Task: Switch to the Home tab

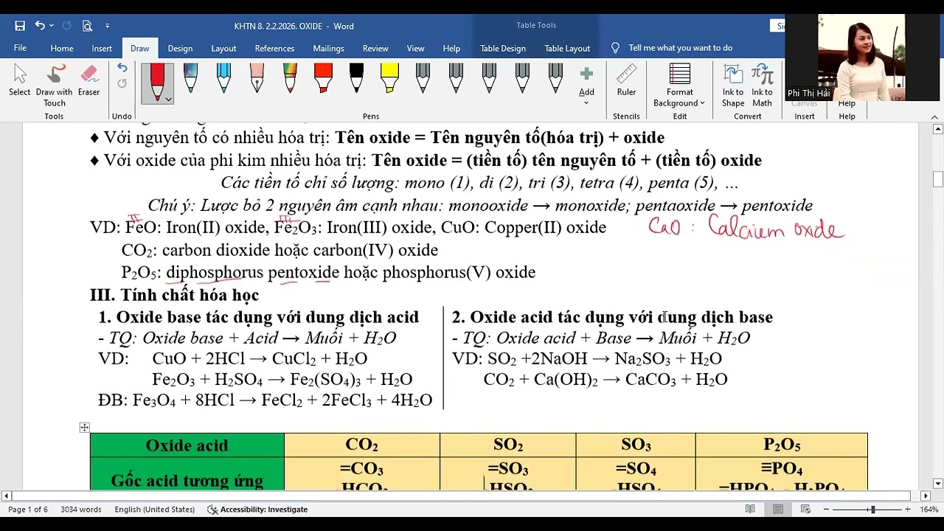Action: point(62,48)
